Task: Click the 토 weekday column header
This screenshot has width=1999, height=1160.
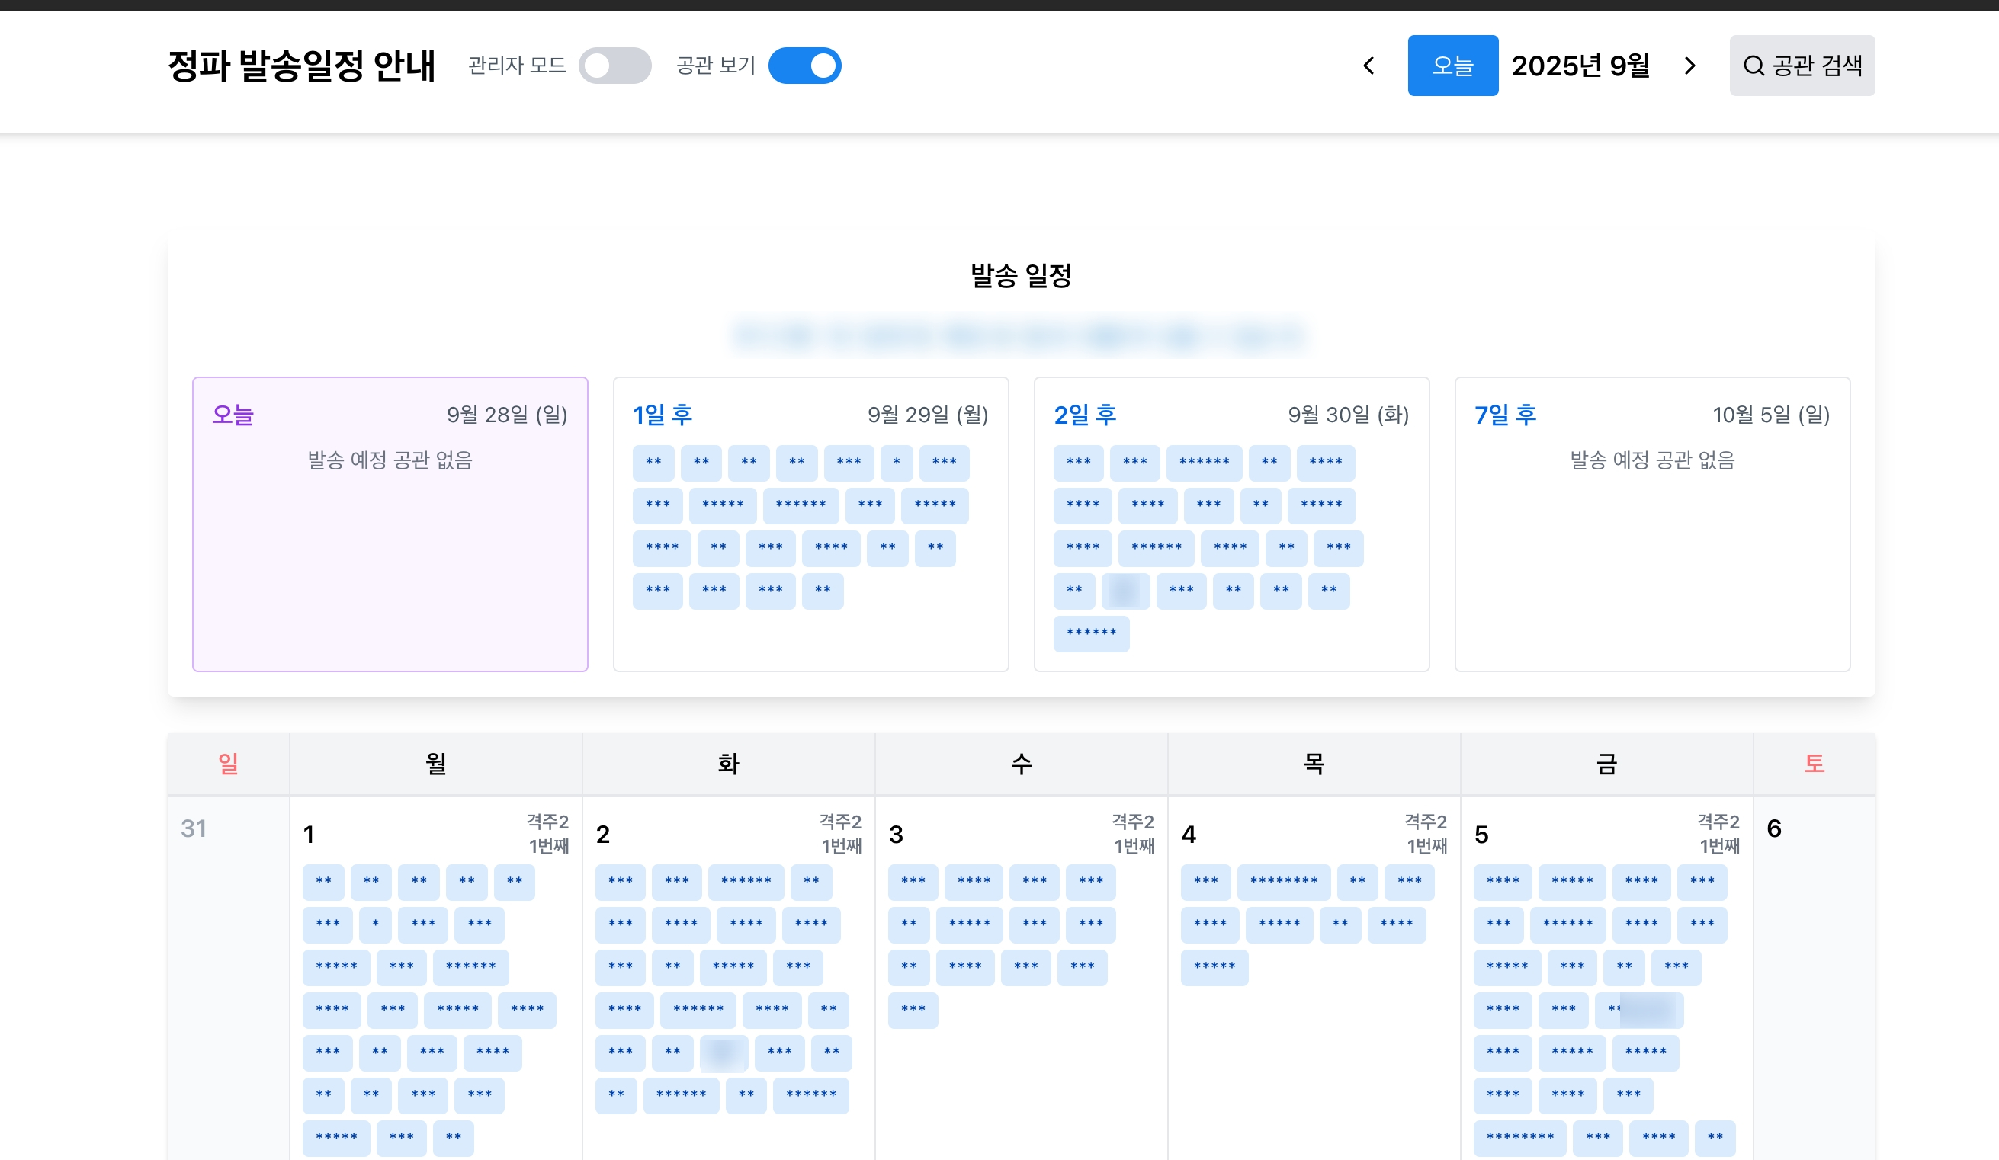Action: 1815,764
